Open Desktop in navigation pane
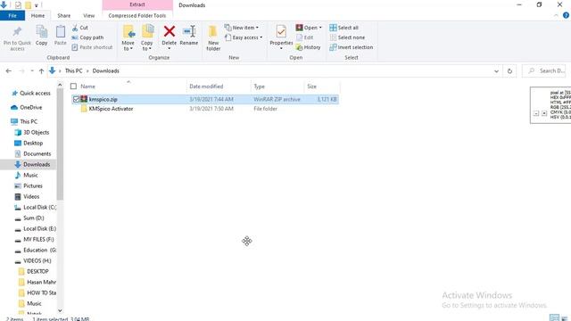This screenshot has height=321, width=571. (33, 143)
